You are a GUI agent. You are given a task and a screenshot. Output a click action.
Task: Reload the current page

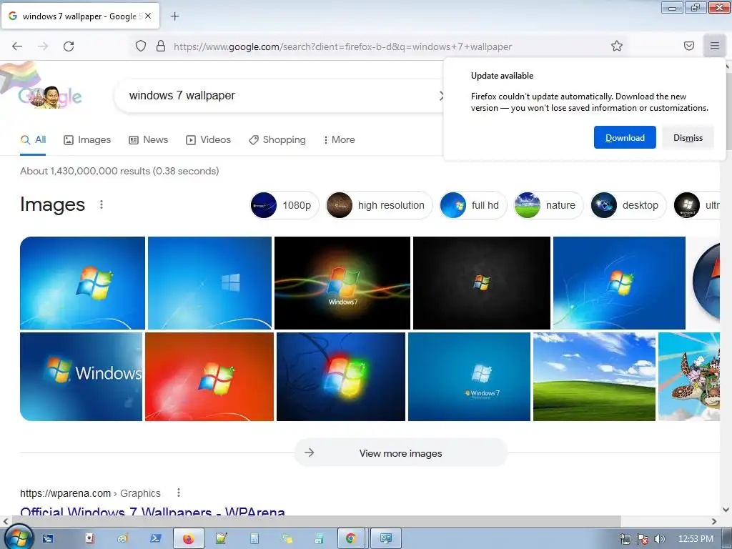click(x=69, y=46)
